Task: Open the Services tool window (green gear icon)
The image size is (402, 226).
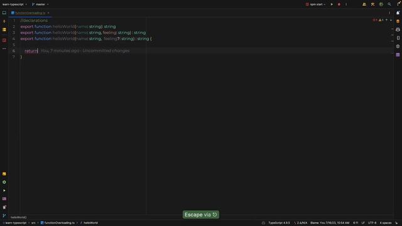Action: pos(4,182)
